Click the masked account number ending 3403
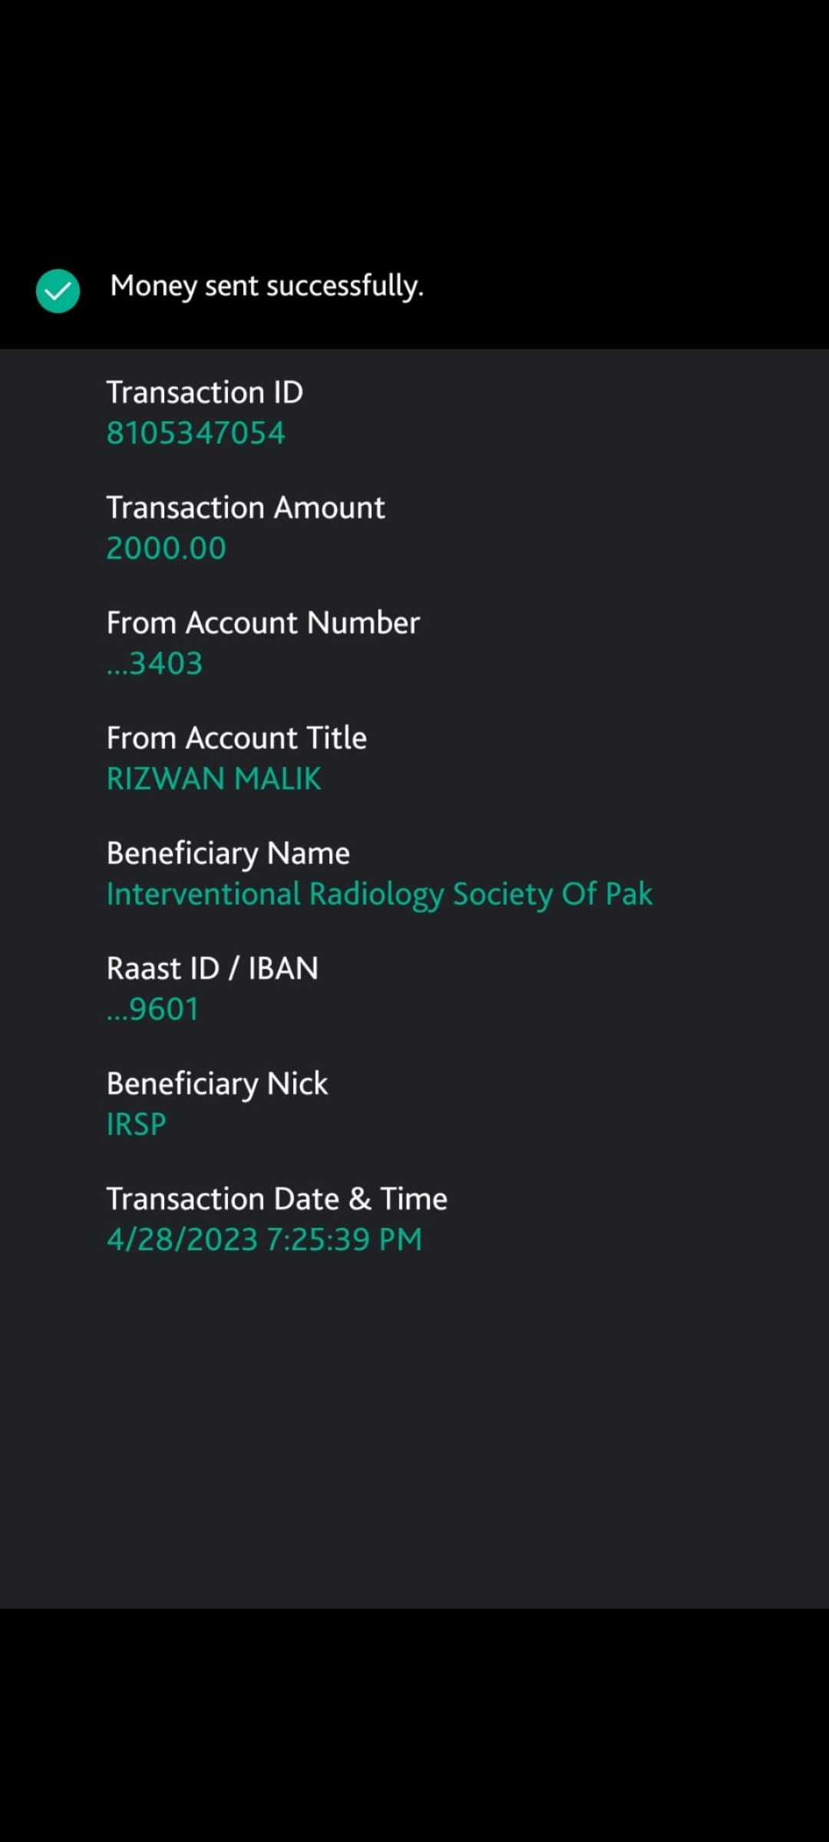This screenshot has height=1842, width=829. 155,663
